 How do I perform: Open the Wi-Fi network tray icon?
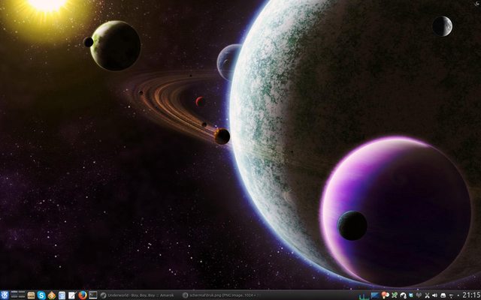(x=451, y=295)
